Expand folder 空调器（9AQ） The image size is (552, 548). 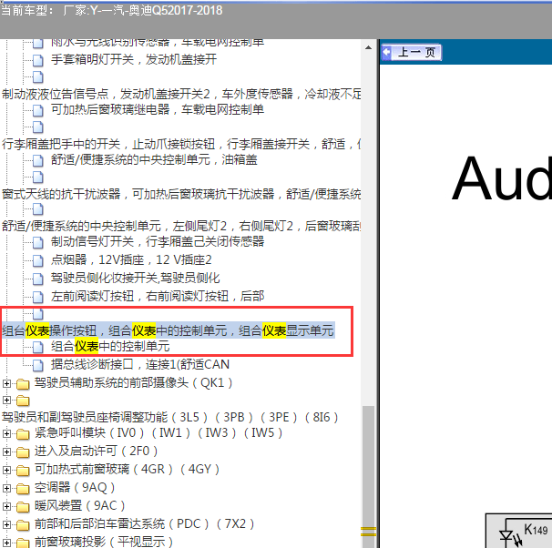coord(6,488)
